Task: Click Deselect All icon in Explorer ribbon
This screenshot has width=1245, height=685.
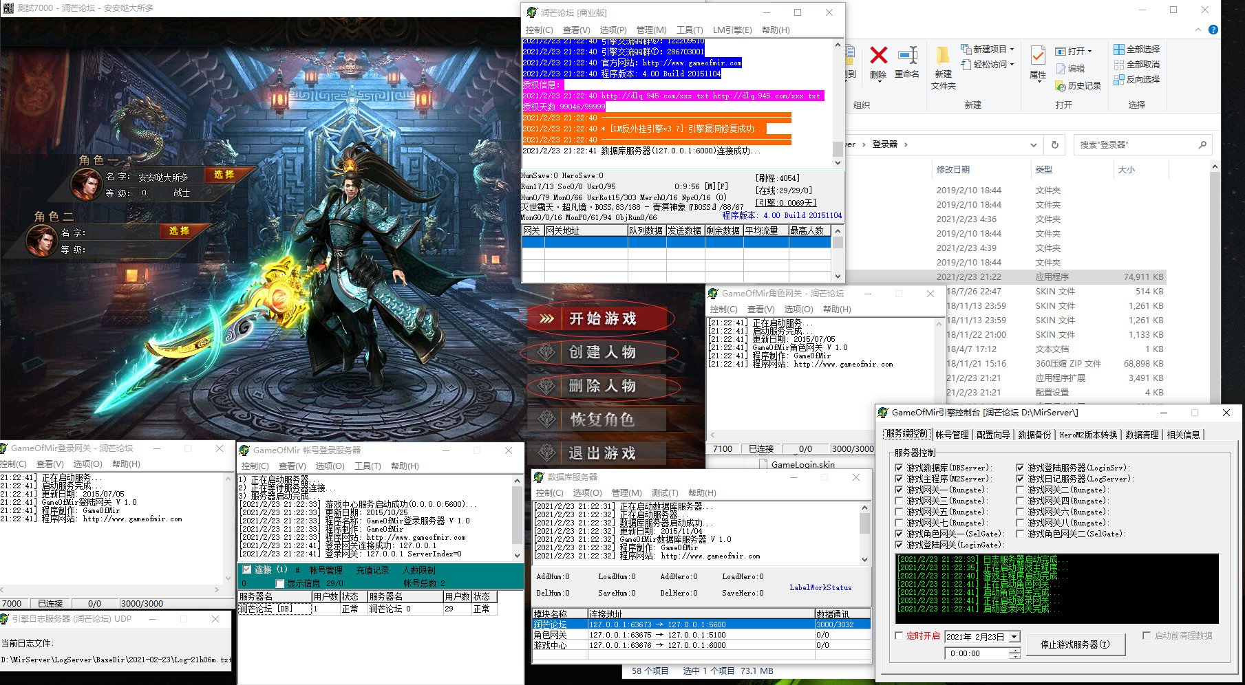Action: [1119, 64]
